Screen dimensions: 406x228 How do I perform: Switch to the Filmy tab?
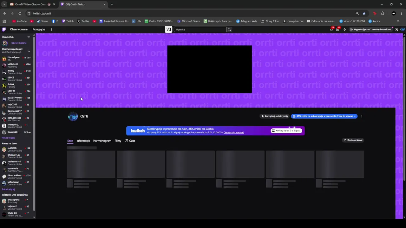click(118, 141)
